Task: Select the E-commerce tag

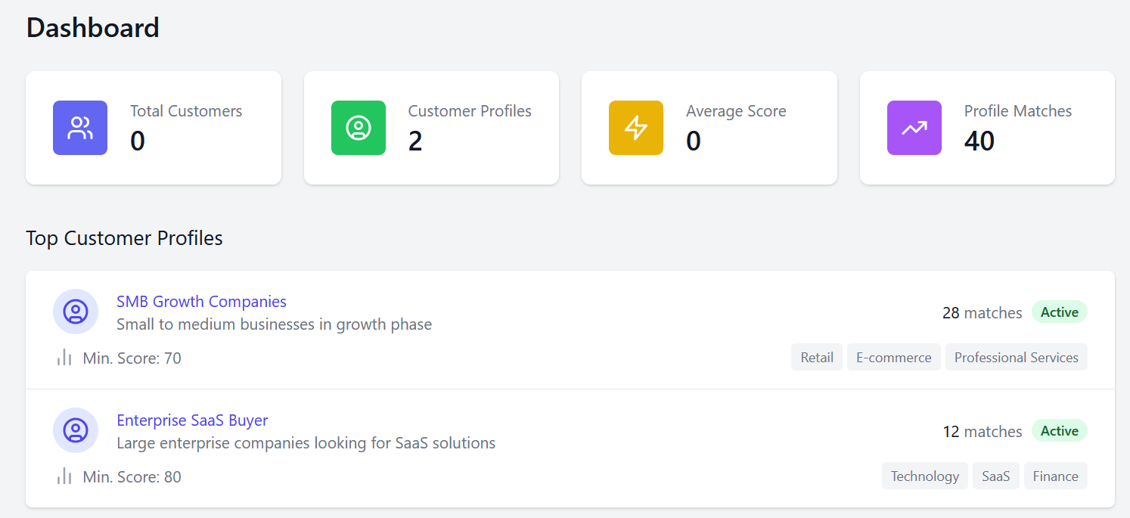Action: [894, 358]
